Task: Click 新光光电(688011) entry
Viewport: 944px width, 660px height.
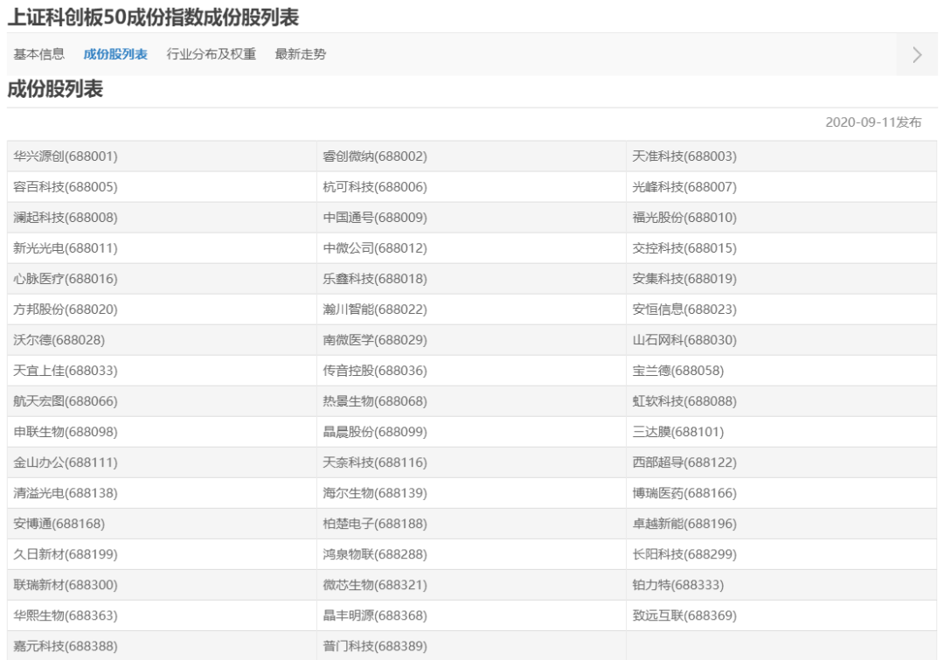Action: 66,248
